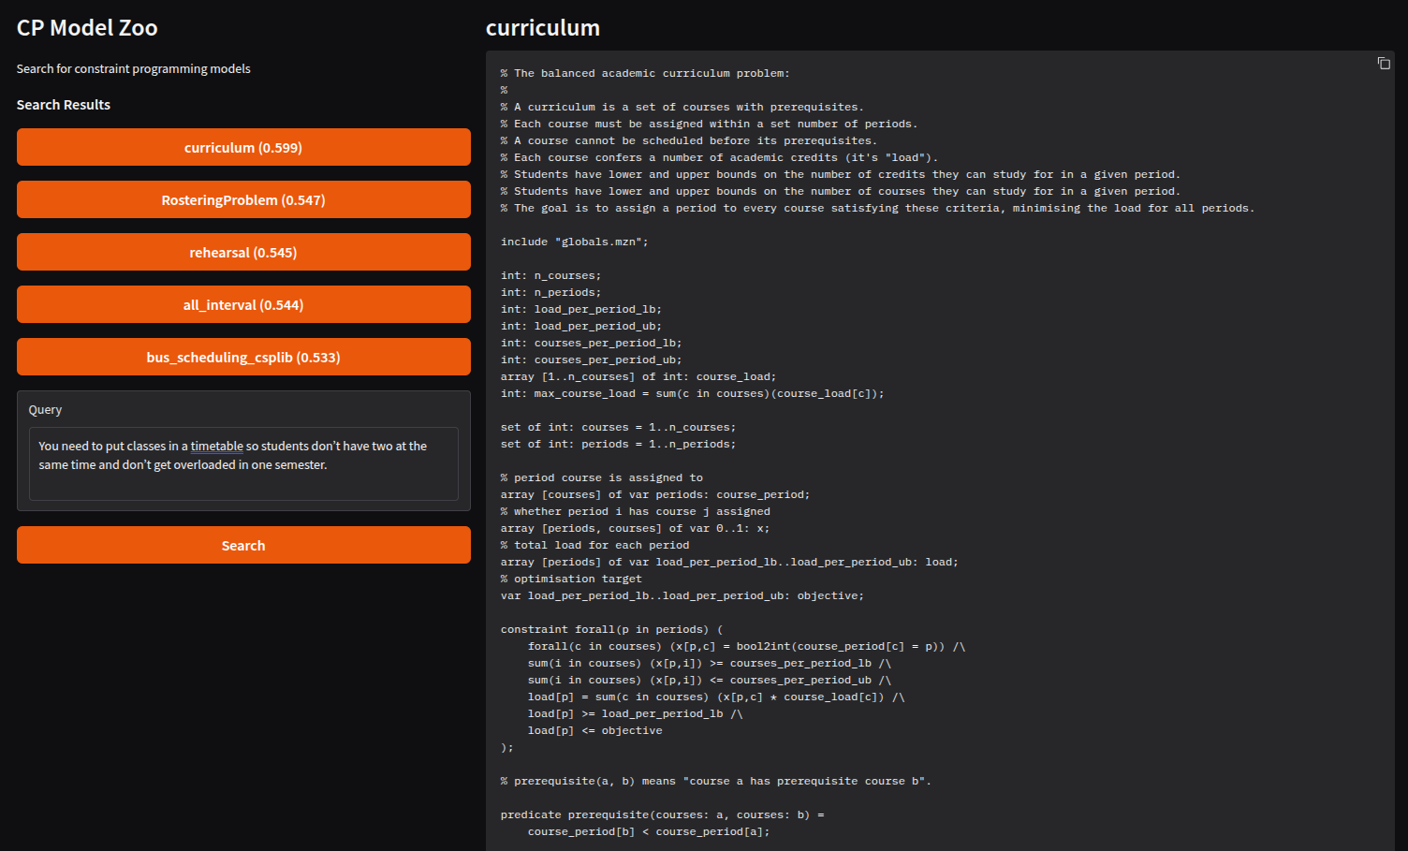Click the 'int: n_courses;' declaration line
This screenshot has height=851, width=1408.
pos(550,276)
